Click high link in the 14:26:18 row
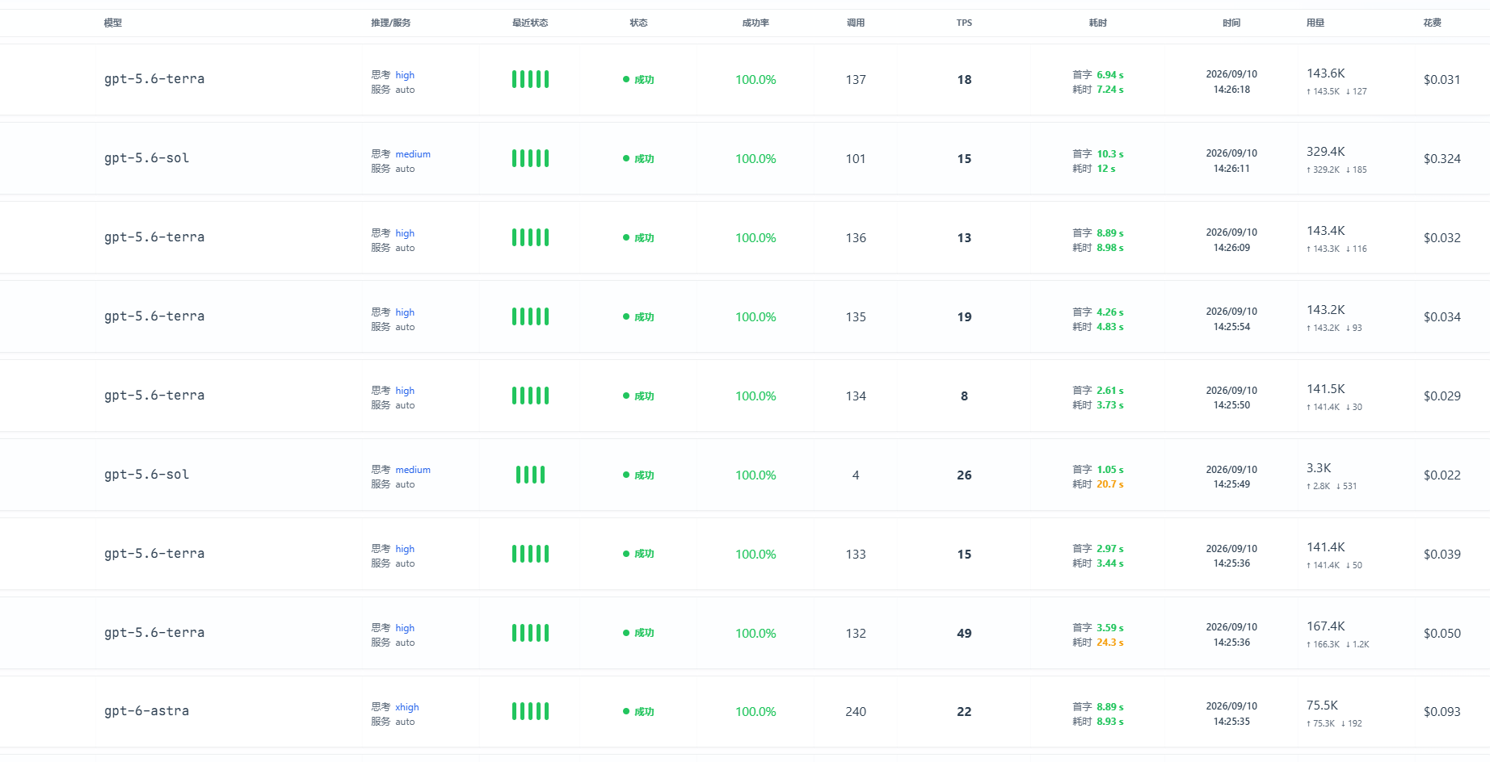 pyautogui.click(x=405, y=75)
